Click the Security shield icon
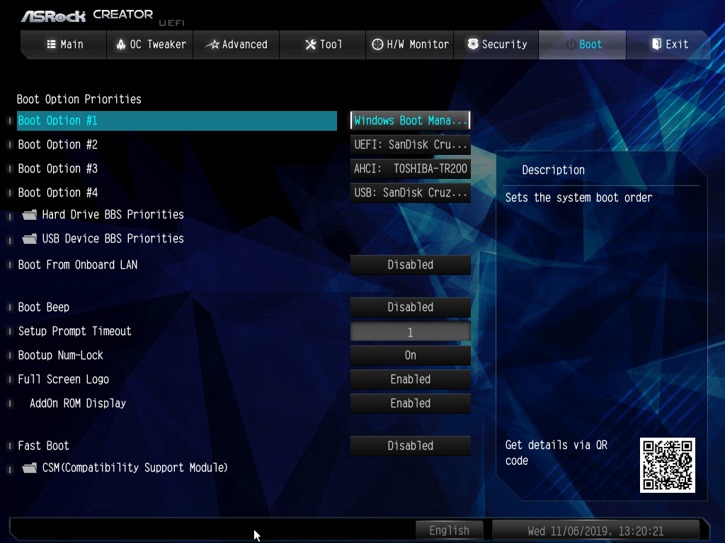 tap(473, 45)
